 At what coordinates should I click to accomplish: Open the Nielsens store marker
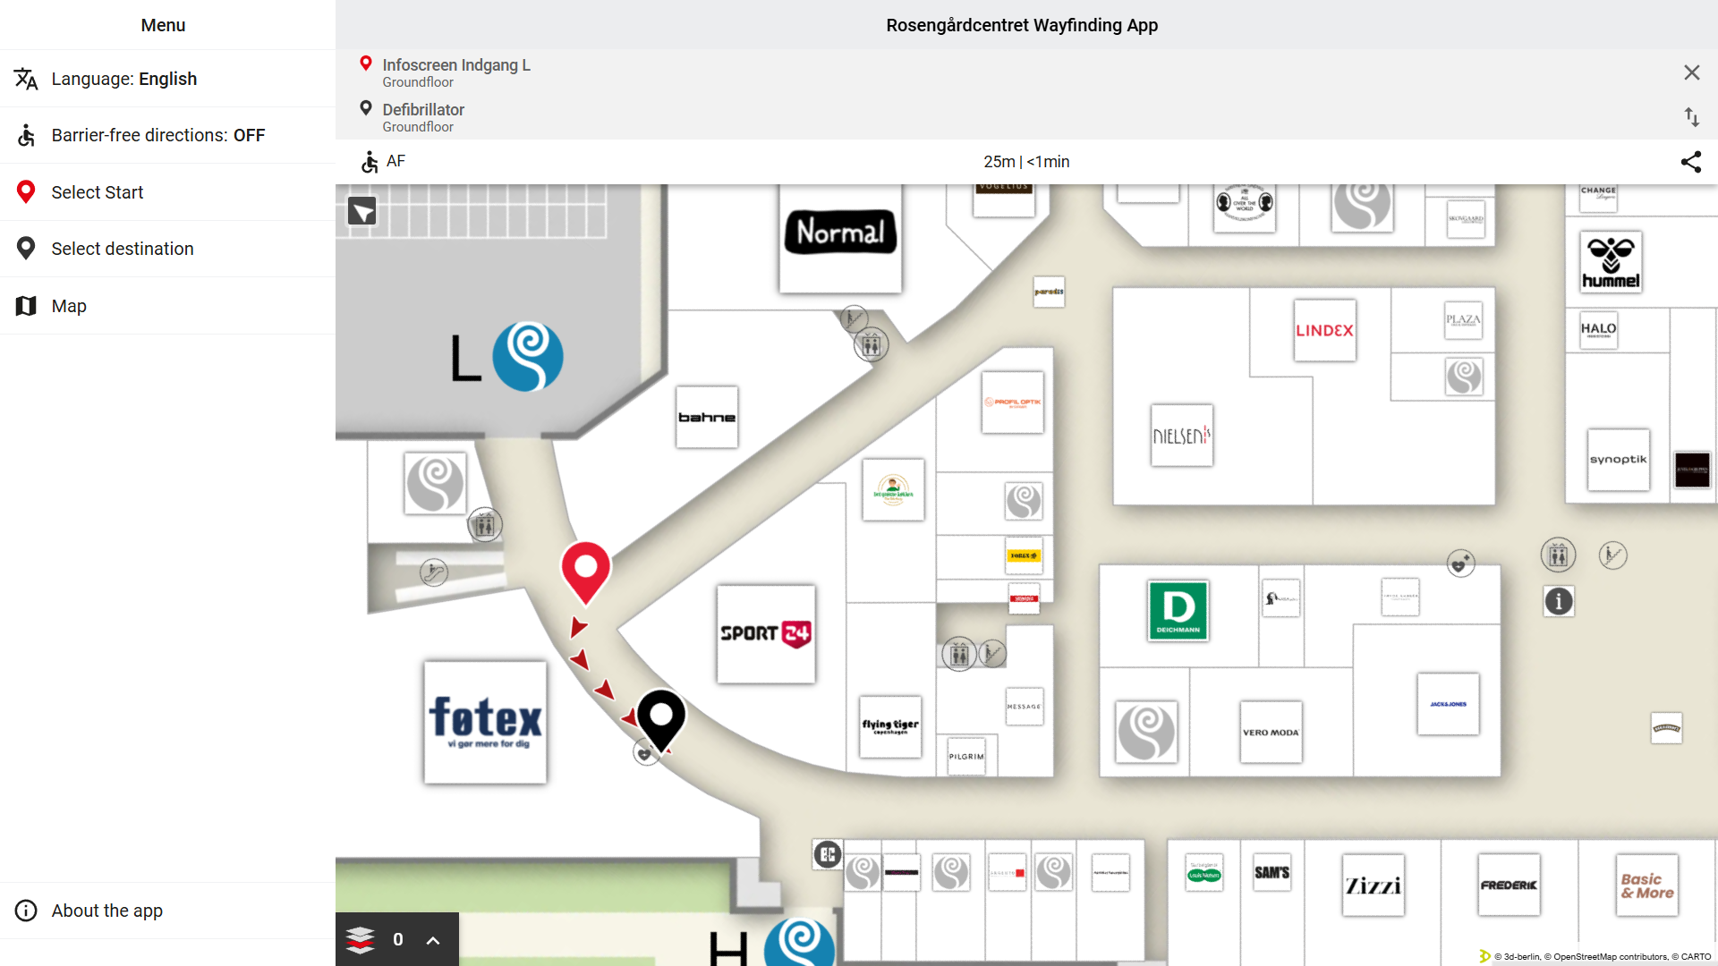(1182, 436)
